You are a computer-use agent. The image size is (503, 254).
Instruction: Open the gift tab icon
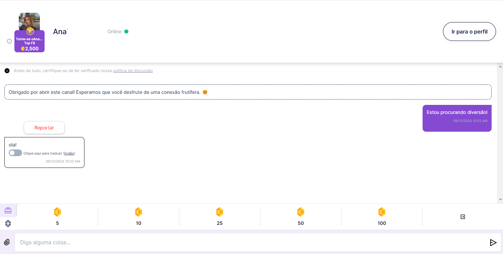point(8,210)
